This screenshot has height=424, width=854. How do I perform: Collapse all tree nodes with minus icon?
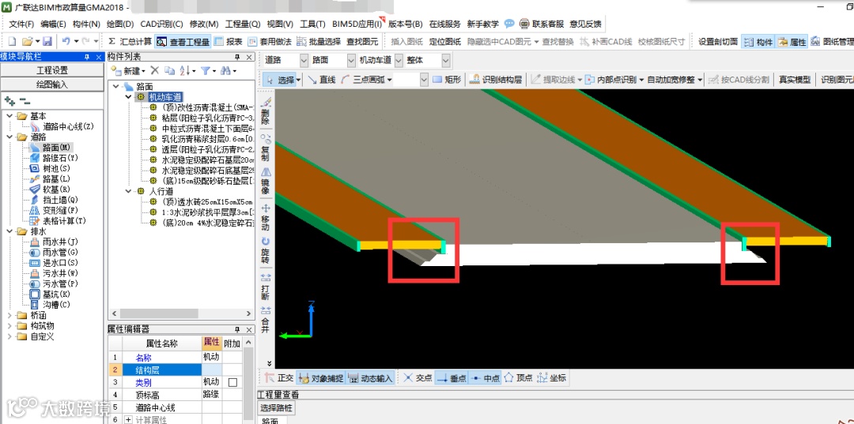coord(25,101)
